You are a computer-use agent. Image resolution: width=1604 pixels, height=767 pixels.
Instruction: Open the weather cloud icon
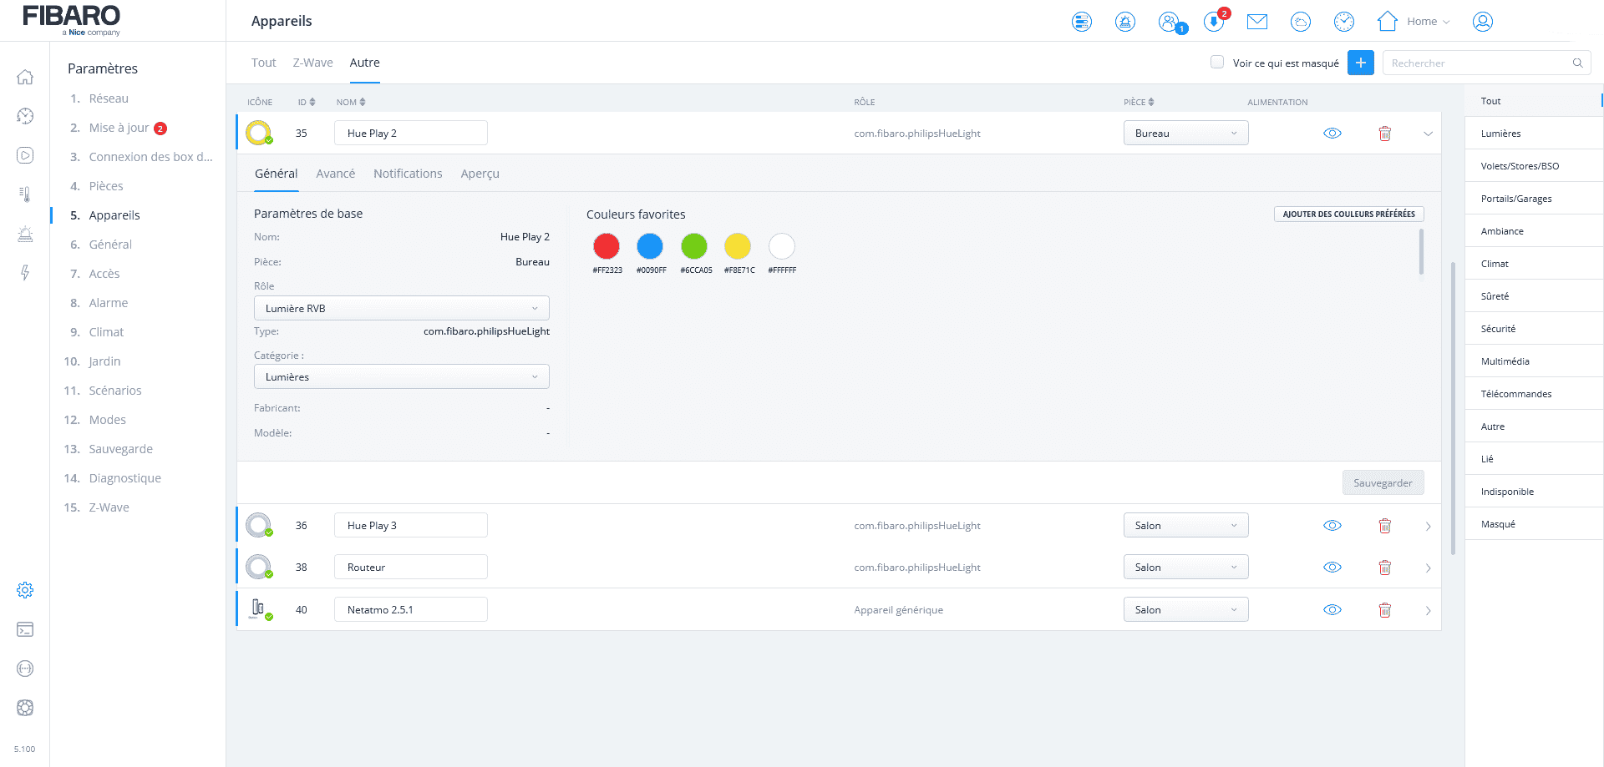tap(1301, 22)
